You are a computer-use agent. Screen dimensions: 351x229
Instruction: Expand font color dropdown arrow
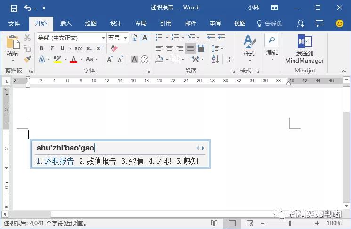tap(81, 59)
